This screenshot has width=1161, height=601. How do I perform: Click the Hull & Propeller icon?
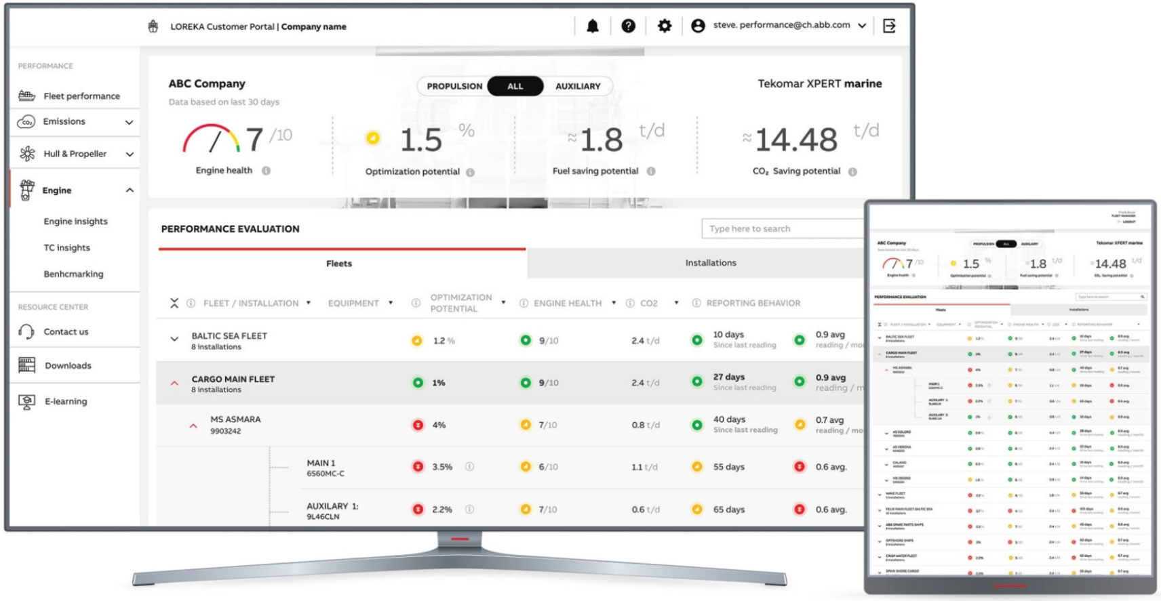coord(27,154)
